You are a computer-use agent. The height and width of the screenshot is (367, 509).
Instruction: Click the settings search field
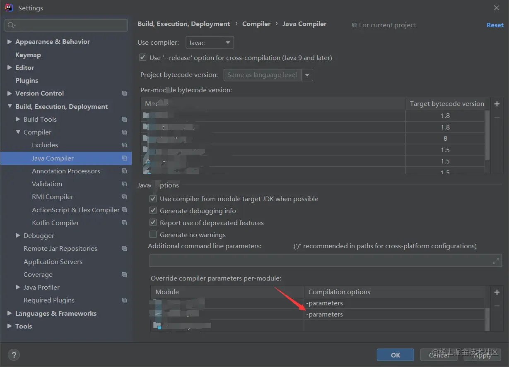click(66, 25)
